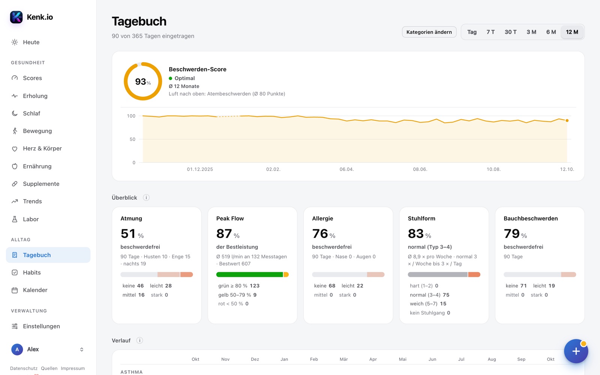This screenshot has height=375, width=600.
Task: Go to Erholung in the sidebar
Action: point(48,96)
